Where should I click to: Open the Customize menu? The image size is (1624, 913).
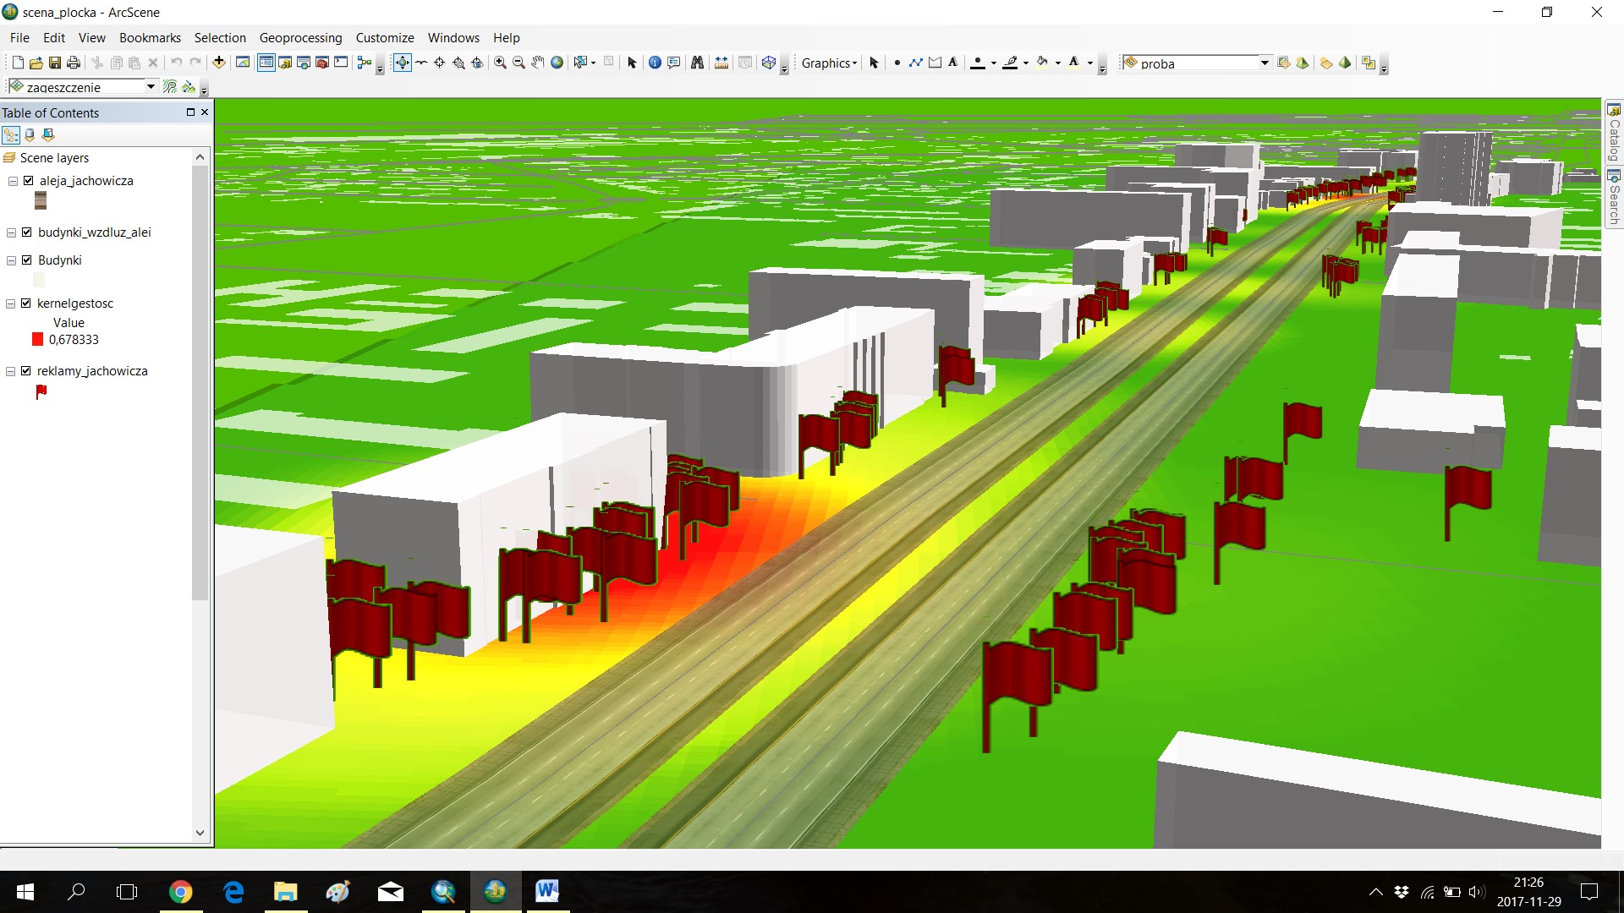pyautogui.click(x=385, y=38)
